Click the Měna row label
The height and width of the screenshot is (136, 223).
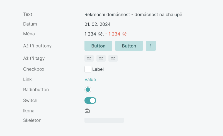pos(29,34)
